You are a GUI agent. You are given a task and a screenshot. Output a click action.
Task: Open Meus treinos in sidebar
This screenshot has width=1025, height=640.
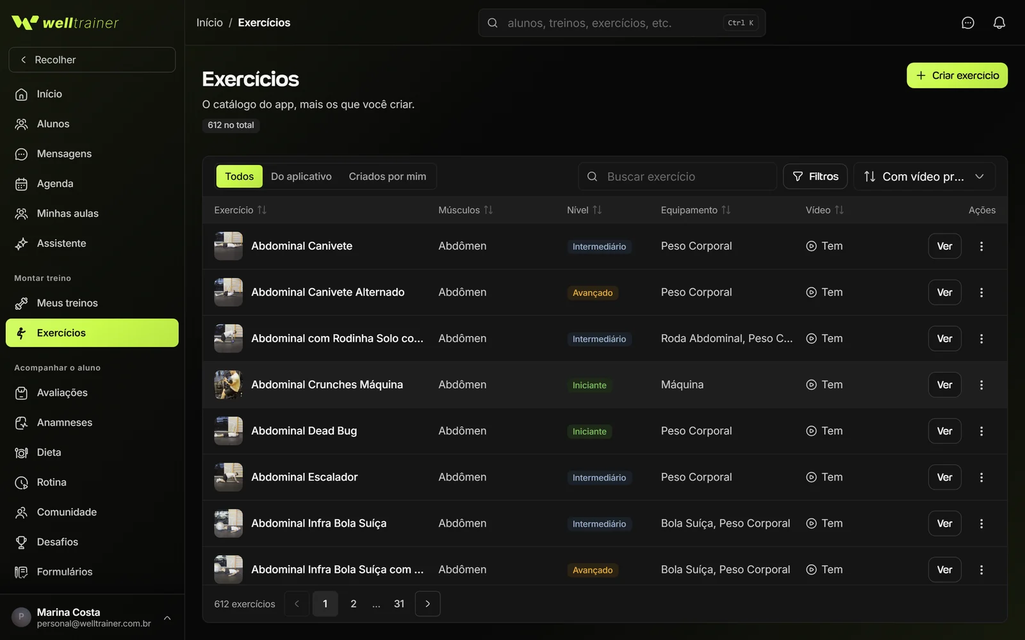[x=92, y=303]
